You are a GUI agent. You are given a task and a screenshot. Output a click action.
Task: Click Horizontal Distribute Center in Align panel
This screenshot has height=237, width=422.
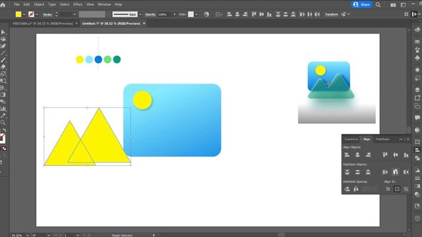[396, 172]
